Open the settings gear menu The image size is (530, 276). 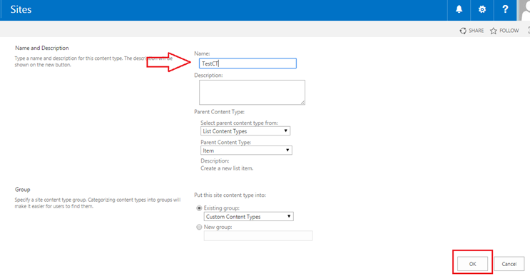pos(482,9)
